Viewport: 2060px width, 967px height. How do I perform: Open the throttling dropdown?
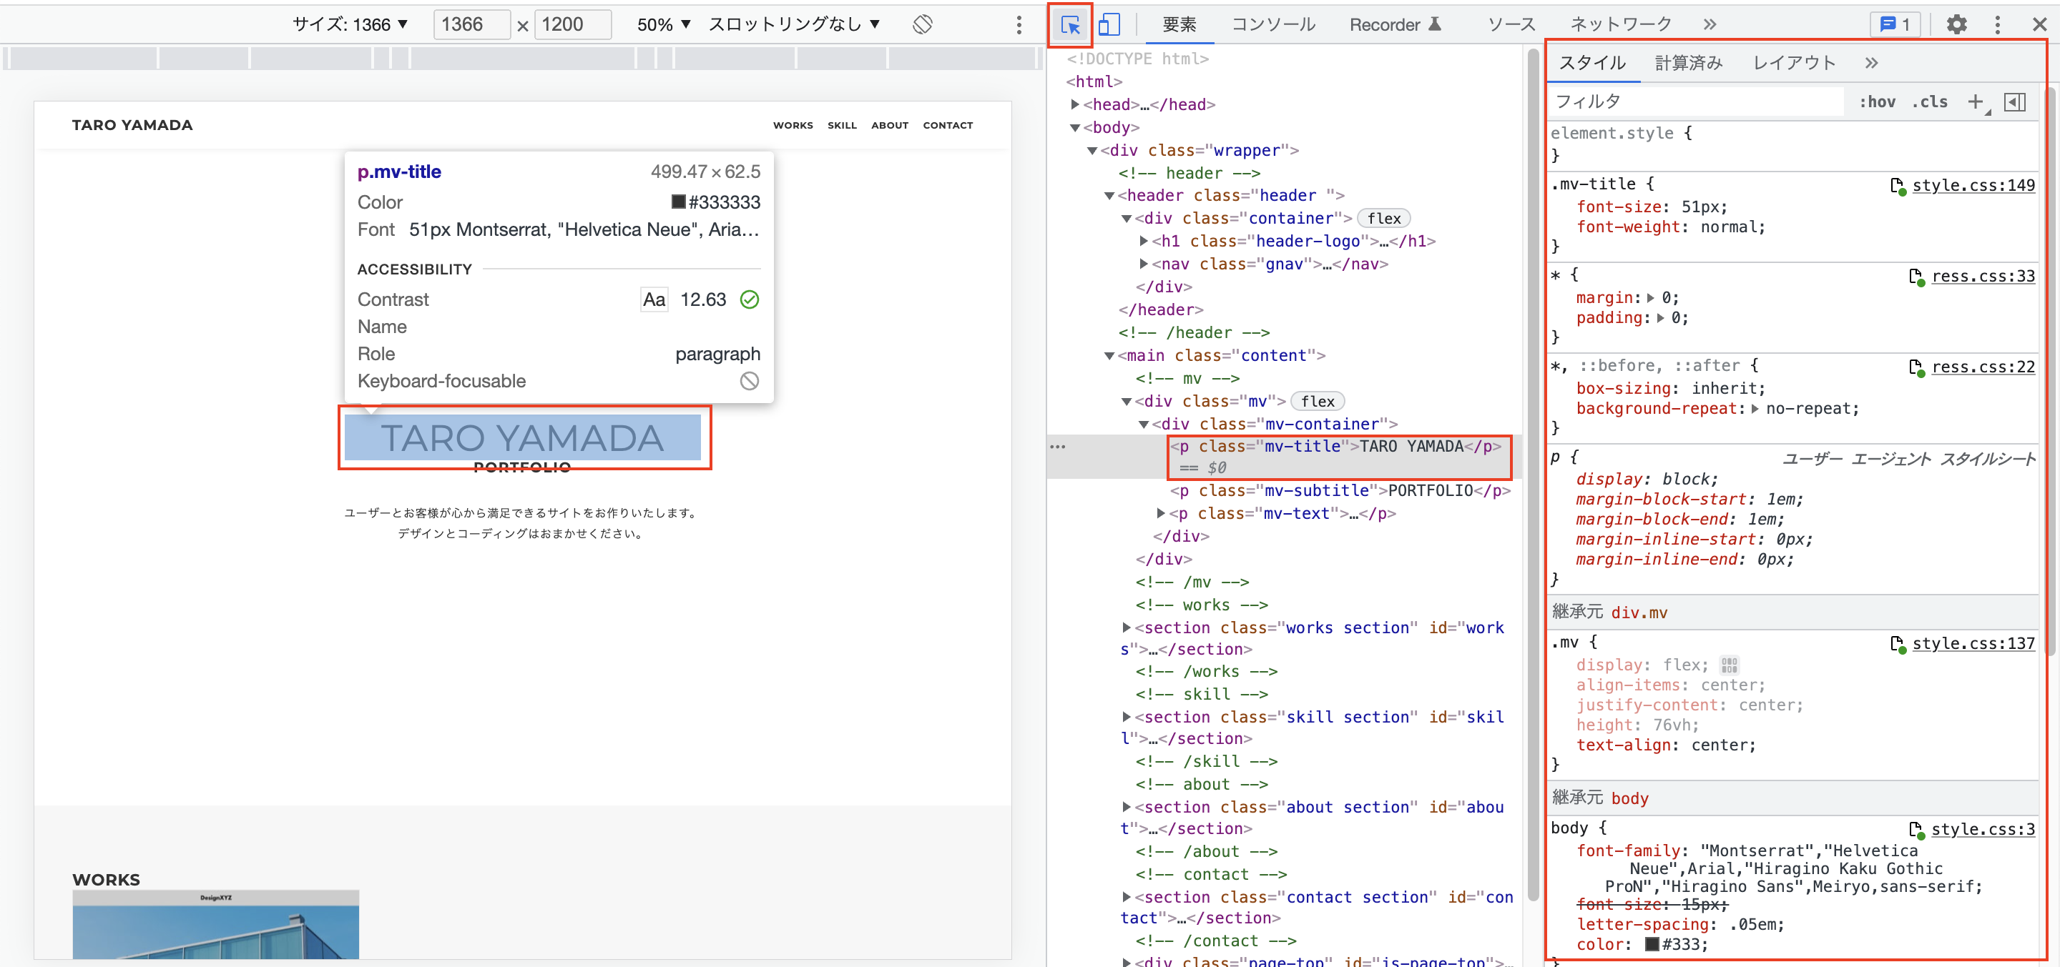793,25
